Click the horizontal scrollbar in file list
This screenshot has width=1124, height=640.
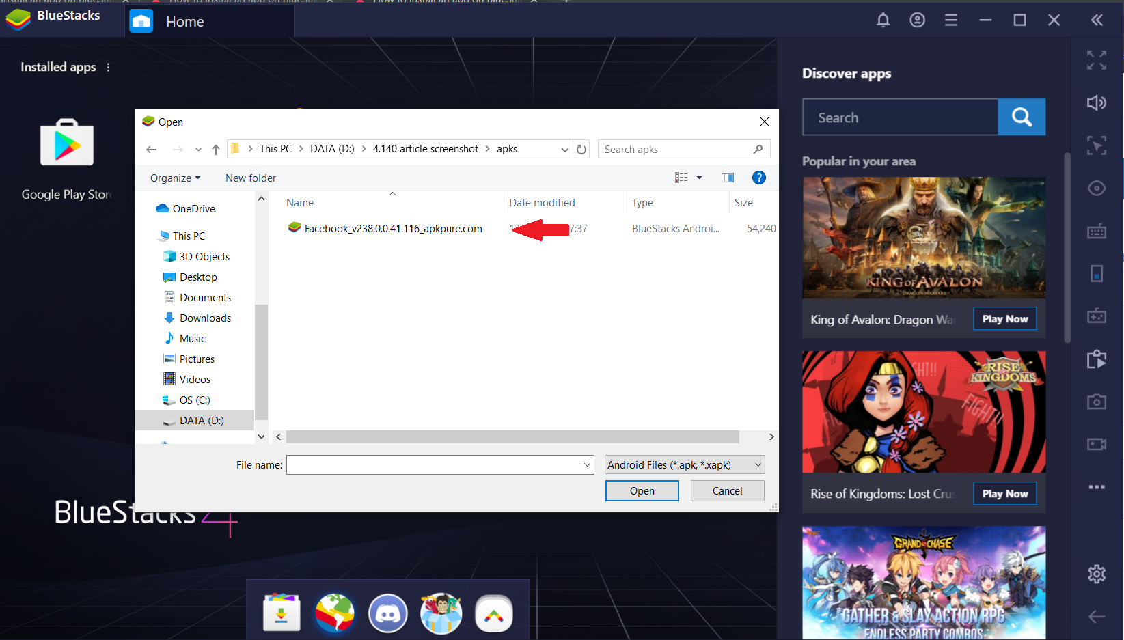(512, 437)
